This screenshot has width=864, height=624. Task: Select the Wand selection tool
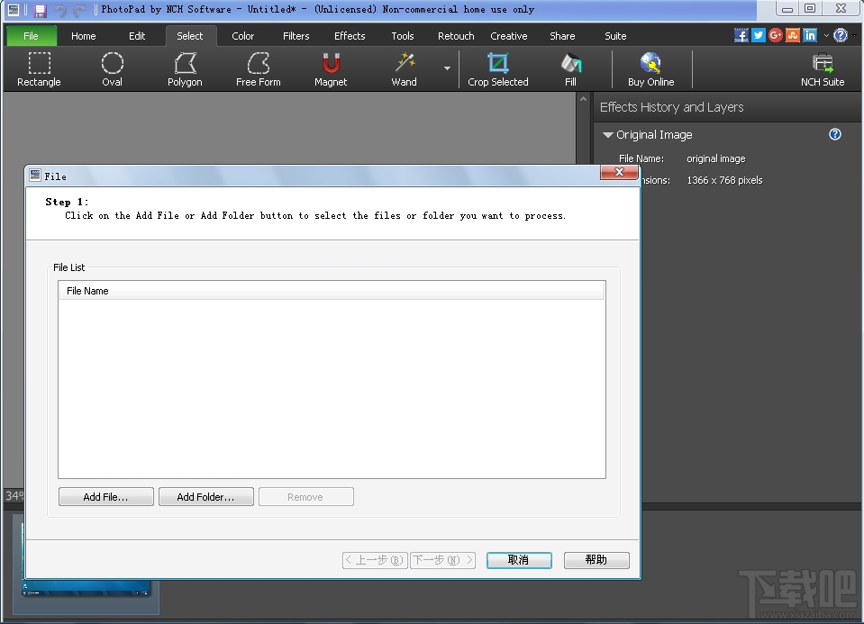click(x=404, y=68)
